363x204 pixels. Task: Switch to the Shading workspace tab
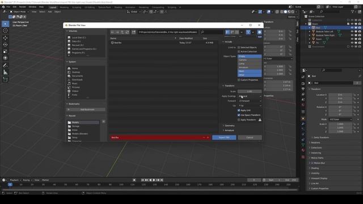point(118,7)
